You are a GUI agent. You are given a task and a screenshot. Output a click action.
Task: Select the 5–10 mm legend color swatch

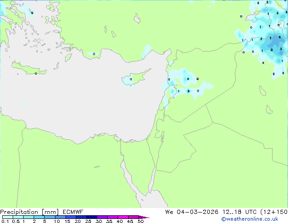[50, 217]
